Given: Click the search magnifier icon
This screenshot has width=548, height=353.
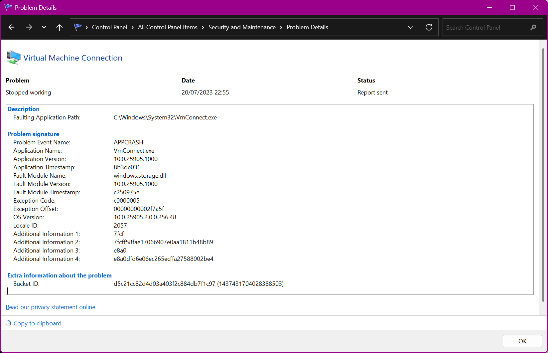Looking at the screenshot, I should coord(533,27).
